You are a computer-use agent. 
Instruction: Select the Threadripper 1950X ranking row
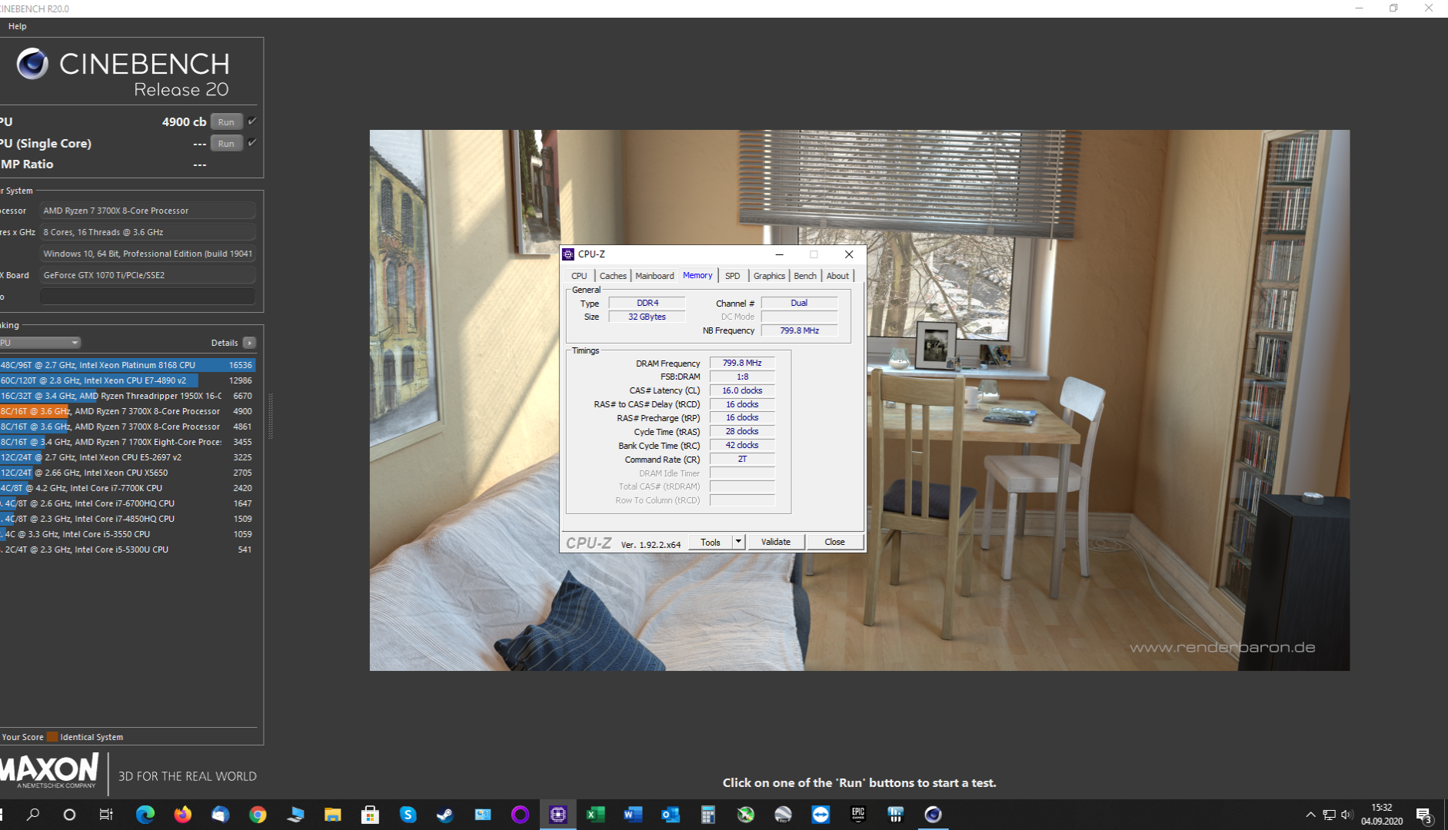tap(128, 396)
